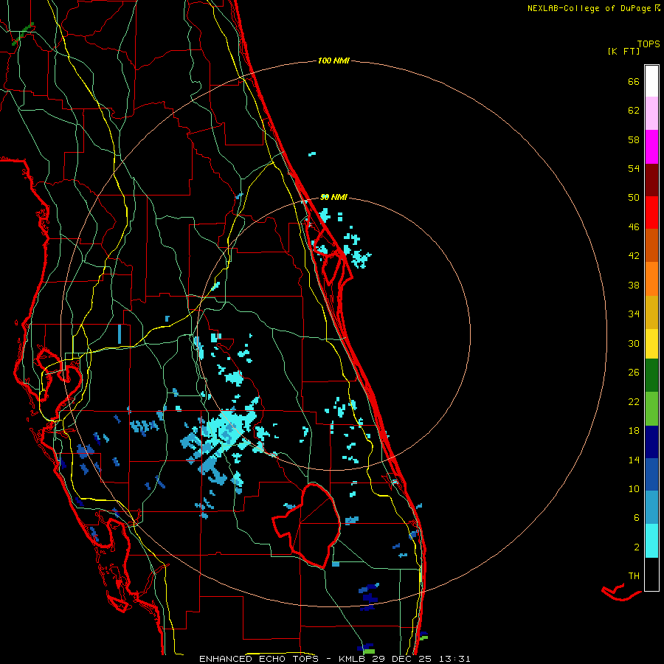
Task: Click the '46' legend value
Action: tap(634, 227)
